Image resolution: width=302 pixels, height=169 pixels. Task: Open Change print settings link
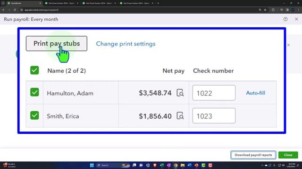126,44
